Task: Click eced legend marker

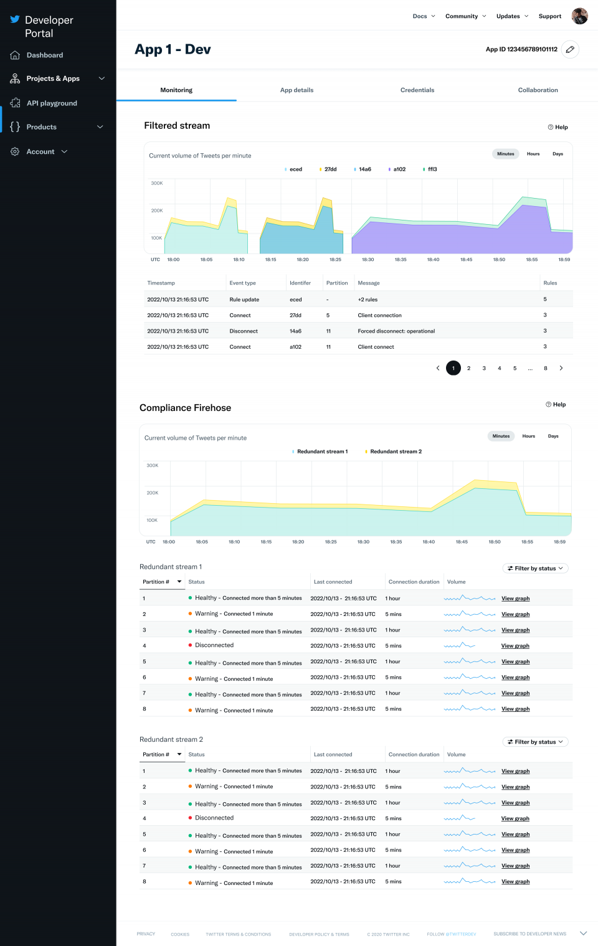Action: 285,169
